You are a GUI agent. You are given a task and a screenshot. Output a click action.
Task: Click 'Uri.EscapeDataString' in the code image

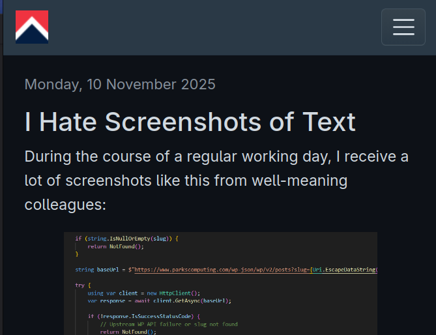(x=344, y=269)
